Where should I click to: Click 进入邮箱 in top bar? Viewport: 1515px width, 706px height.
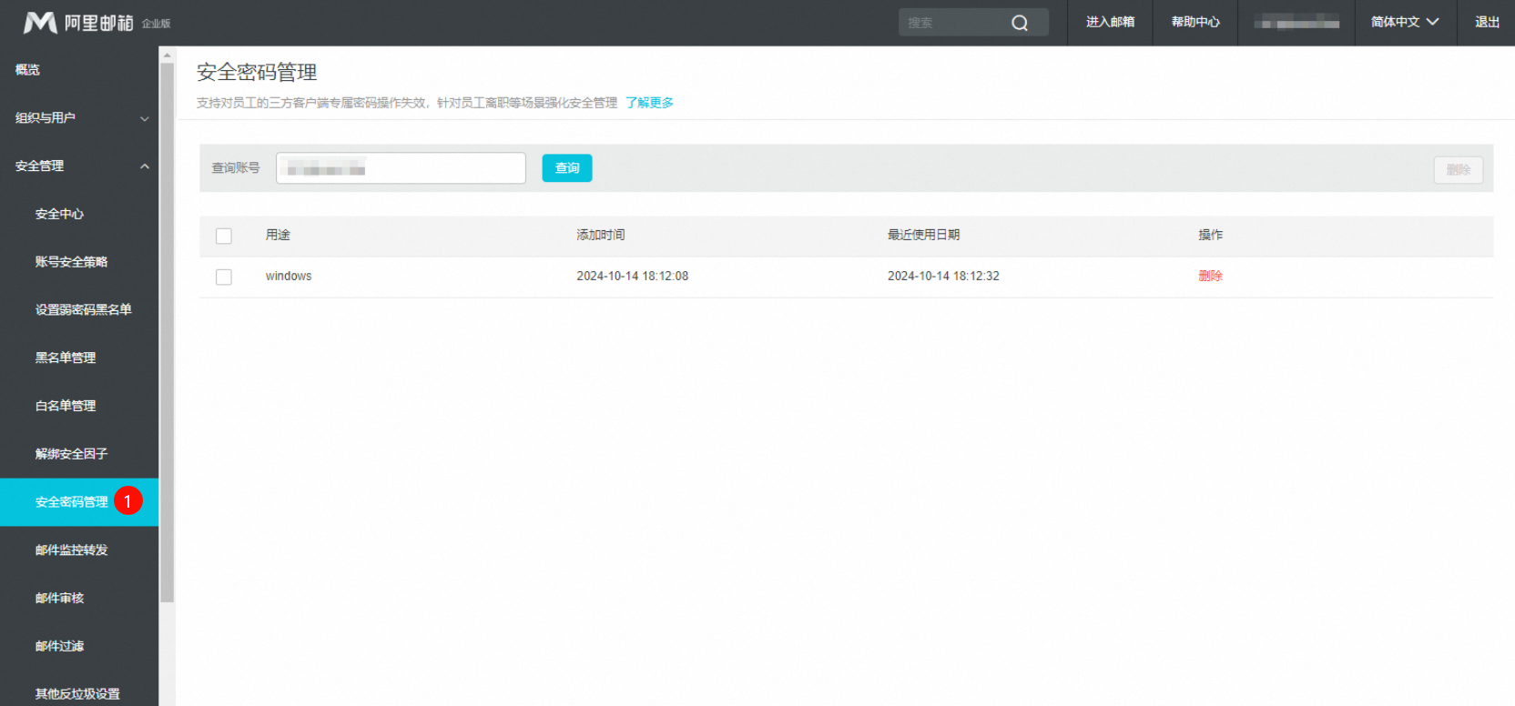1109,22
